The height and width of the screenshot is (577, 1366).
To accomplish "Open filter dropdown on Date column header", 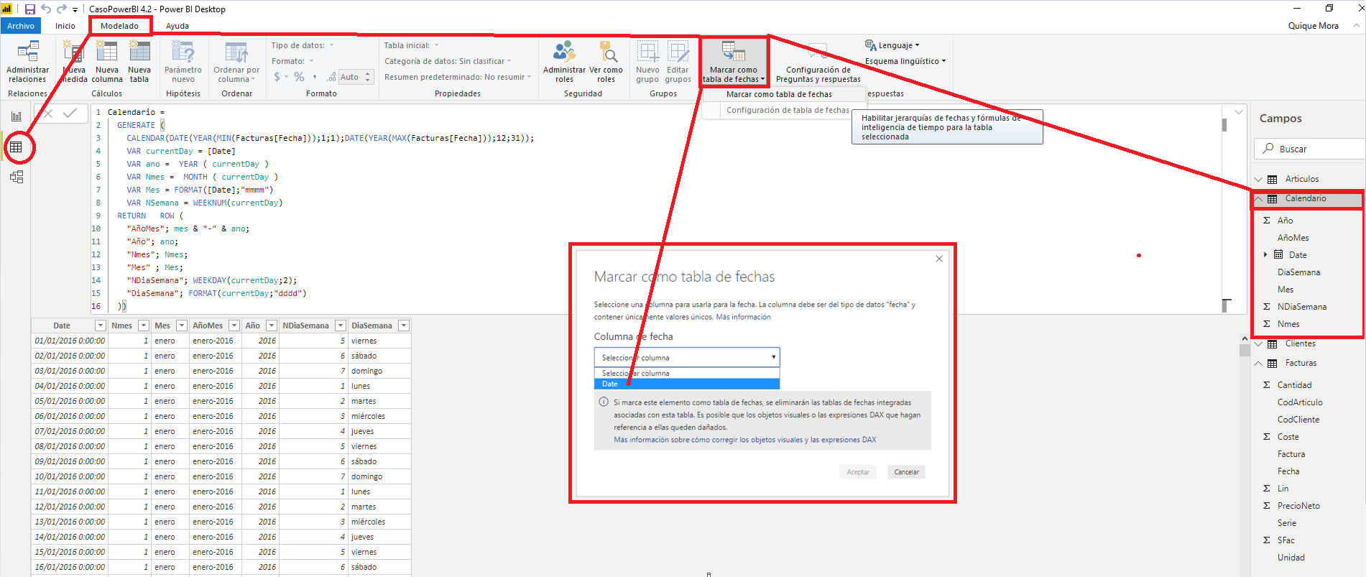I will [x=101, y=326].
